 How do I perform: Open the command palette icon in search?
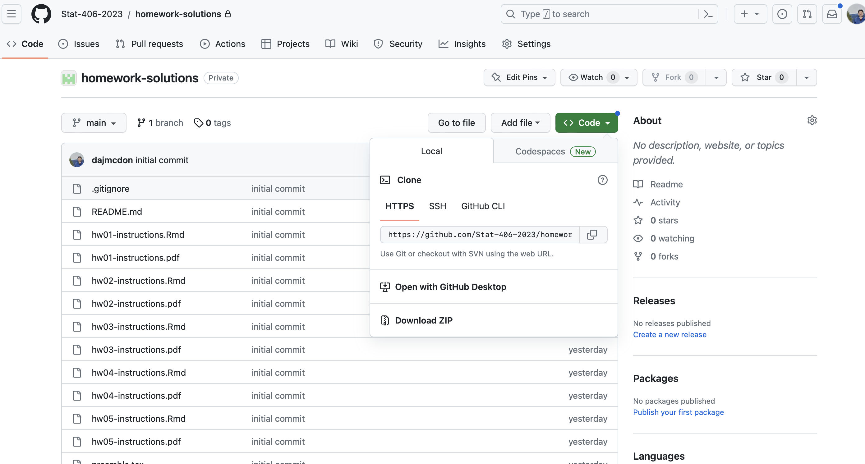(708, 14)
